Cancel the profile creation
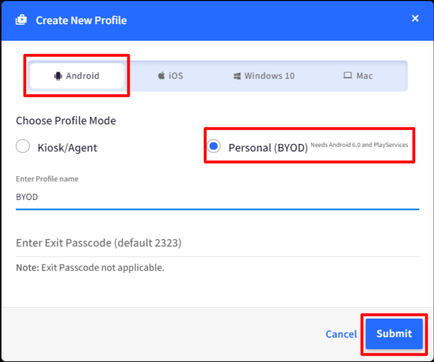 coord(341,334)
